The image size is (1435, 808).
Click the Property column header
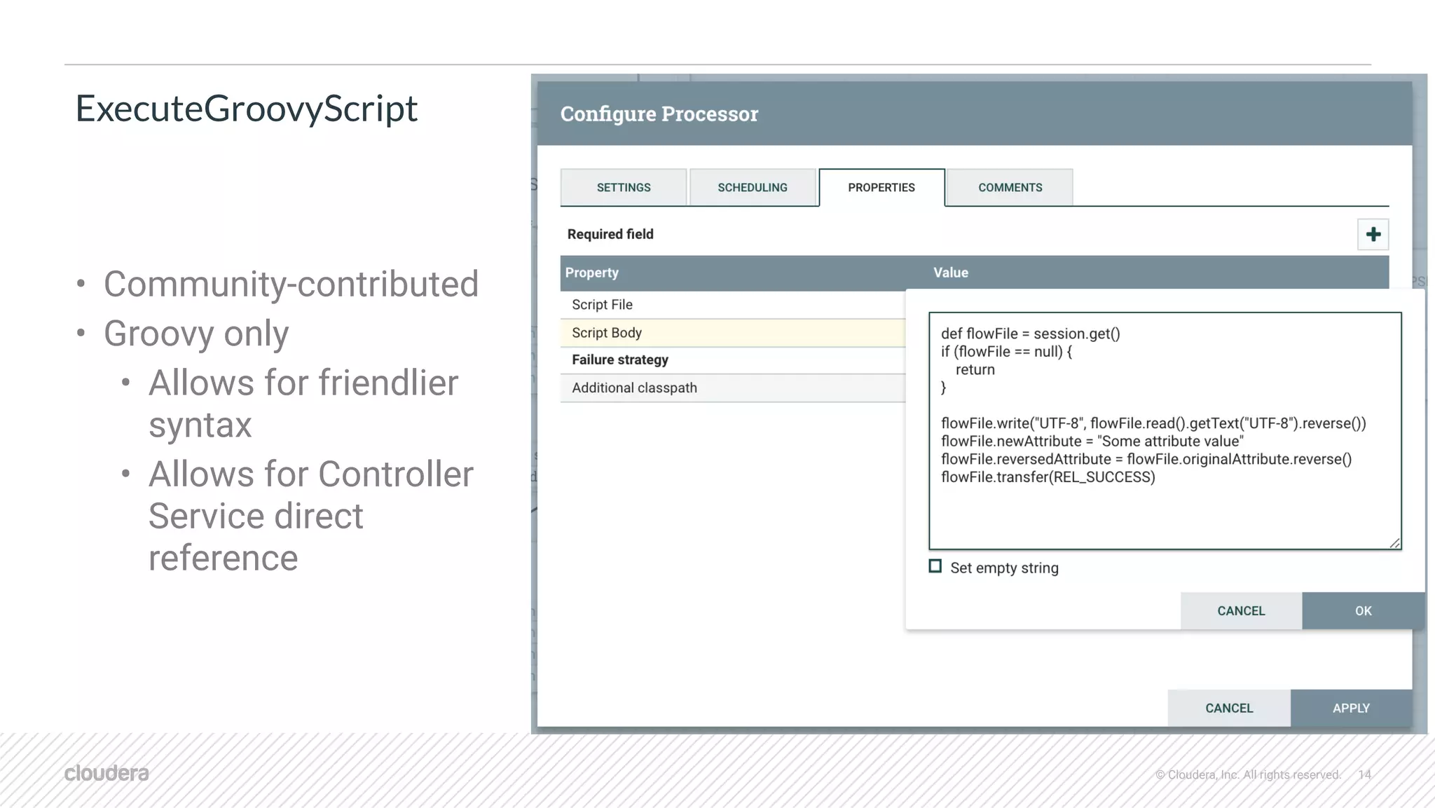[592, 273]
